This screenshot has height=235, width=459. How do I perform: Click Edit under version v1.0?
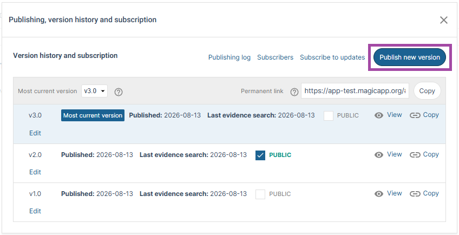click(x=35, y=211)
